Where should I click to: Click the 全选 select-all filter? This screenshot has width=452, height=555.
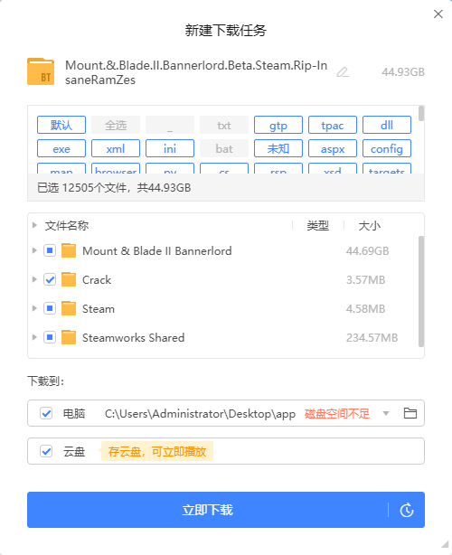click(116, 125)
